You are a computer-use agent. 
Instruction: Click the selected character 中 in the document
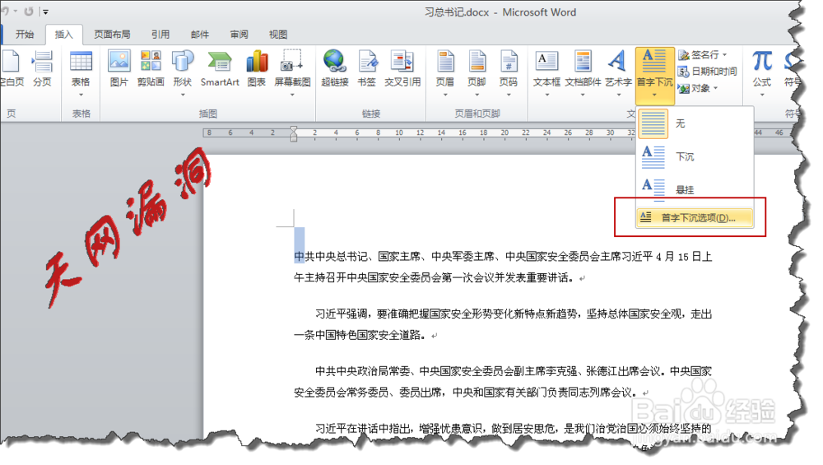coord(300,257)
